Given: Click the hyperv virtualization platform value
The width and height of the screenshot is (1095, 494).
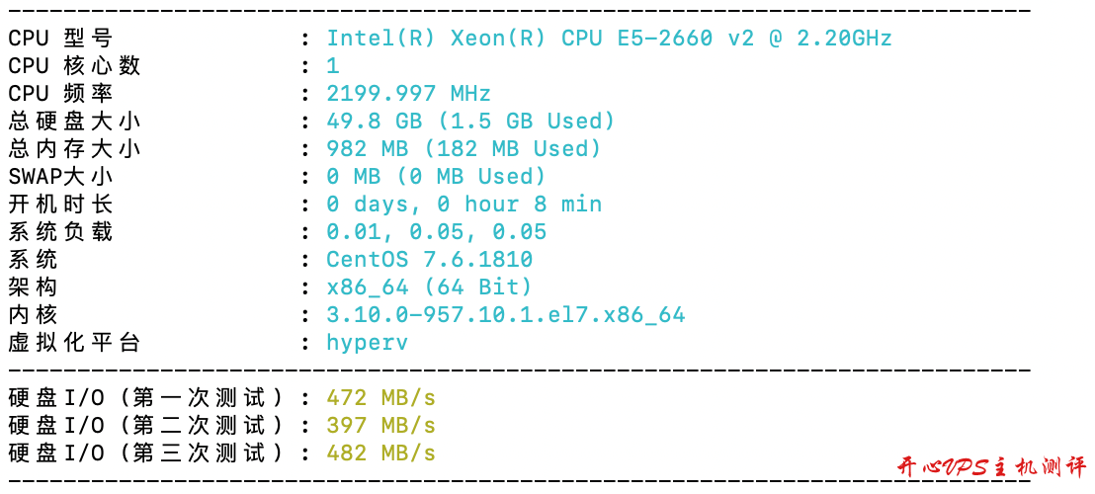Looking at the screenshot, I should click(367, 343).
